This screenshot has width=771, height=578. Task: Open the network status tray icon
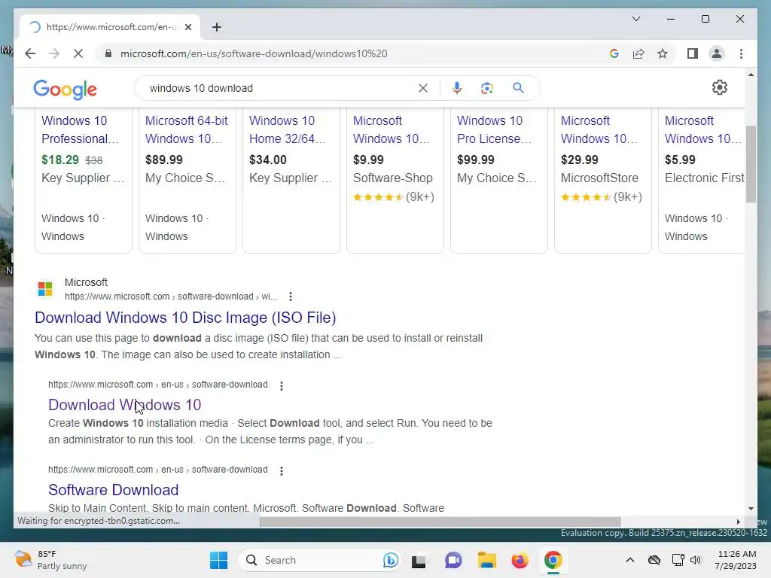click(x=678, y=560)
